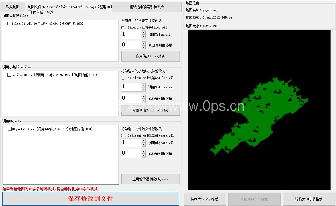Enable the 载入后全勾选 checkbox
This screenshot has height=206, width=336.
30,13
